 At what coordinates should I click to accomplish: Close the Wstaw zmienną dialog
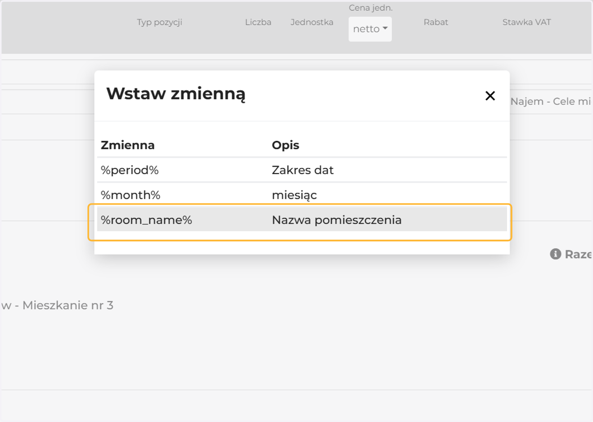pyautogui.click(x=490, y=96)
